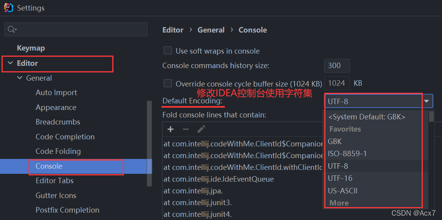Toggle Override console cycle buffer size checkbox
The height and width of the screenshot is (220, 442).
coord(168,83)
